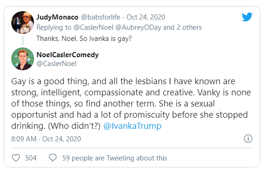View 59 people are Tweeting about this
Image resolution: width=265 pixels, height=173 pixels.
pos(115,158)
